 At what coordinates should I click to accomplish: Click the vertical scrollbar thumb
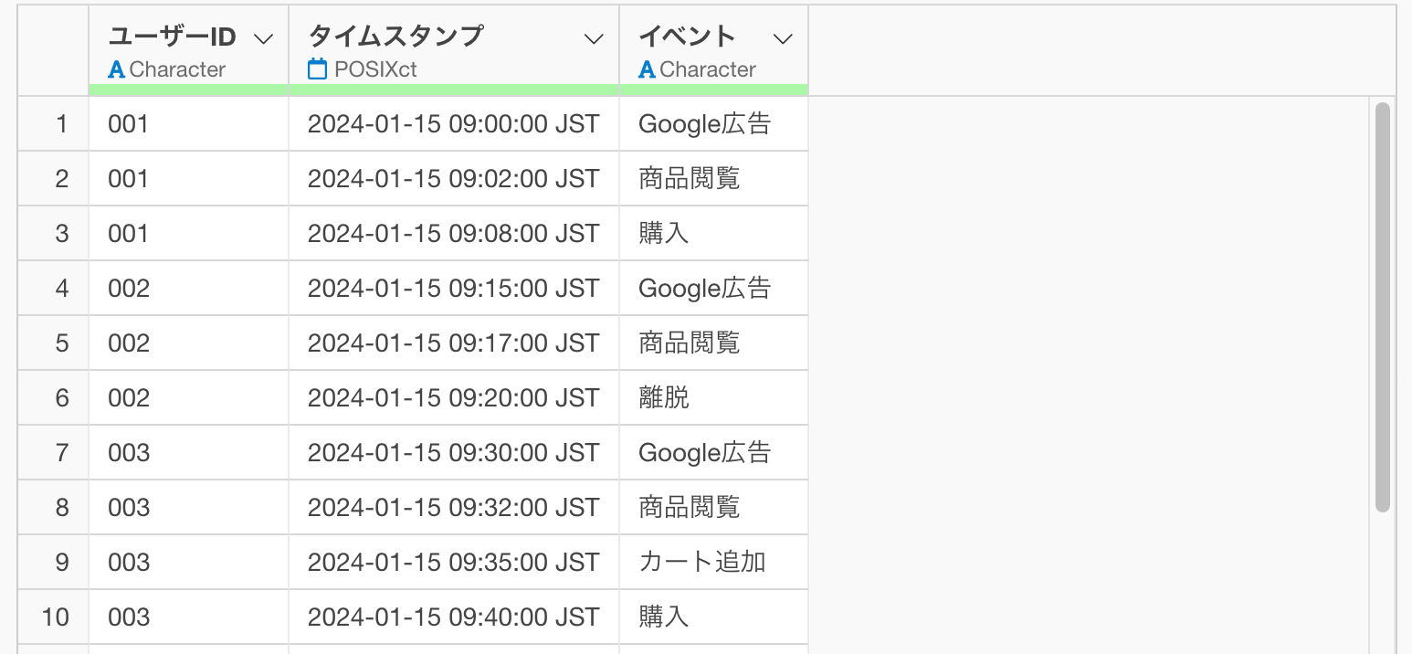pyautogui.click(x=1382, y=306)
